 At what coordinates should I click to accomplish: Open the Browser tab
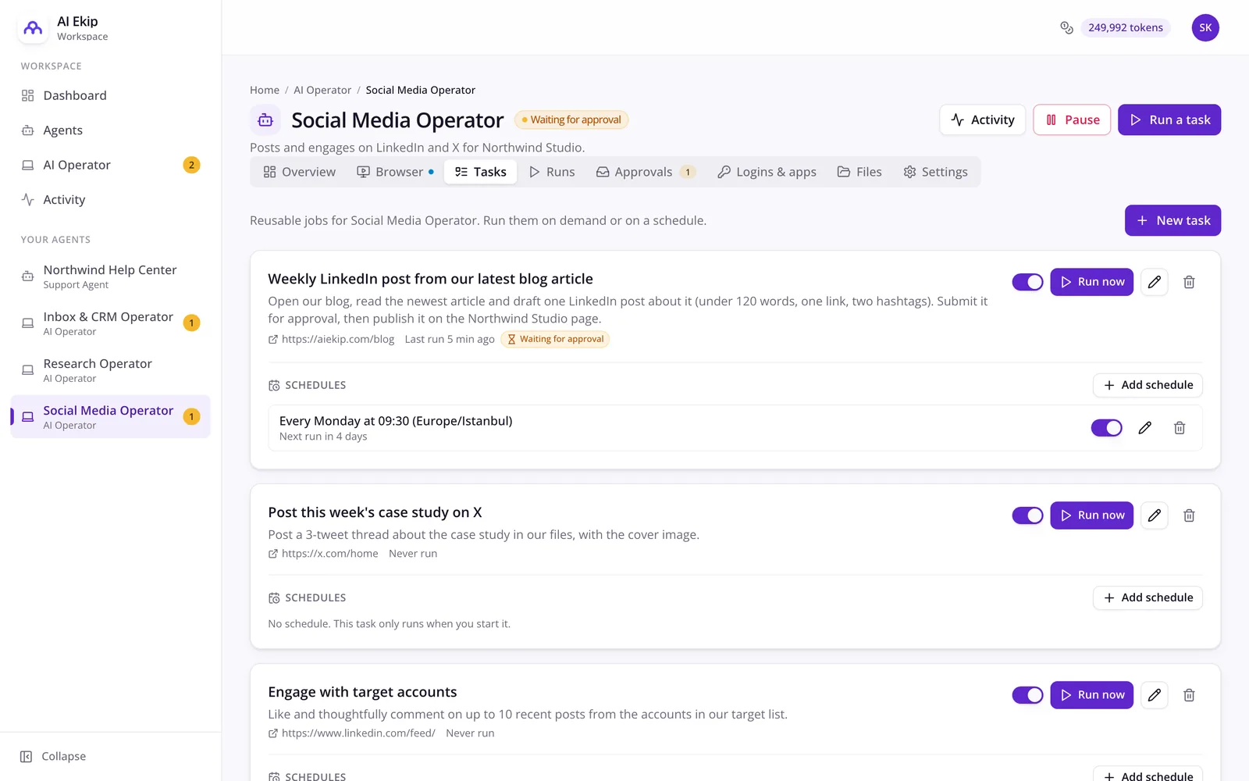396,172
